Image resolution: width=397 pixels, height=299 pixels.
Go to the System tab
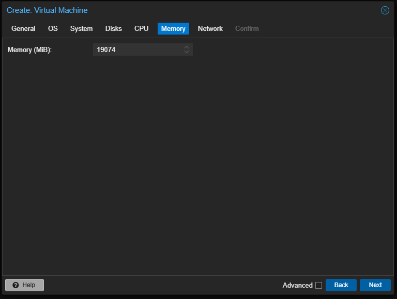pos(81,28)
